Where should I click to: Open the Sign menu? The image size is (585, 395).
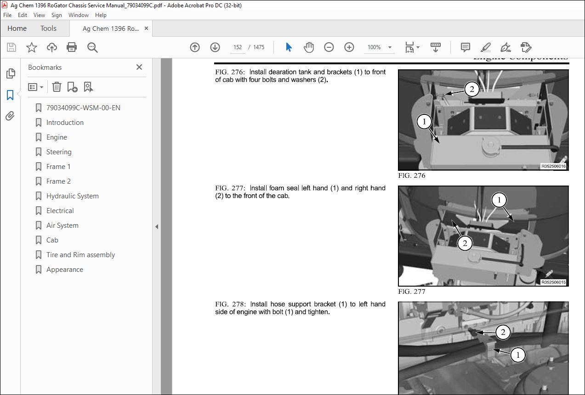57,15
